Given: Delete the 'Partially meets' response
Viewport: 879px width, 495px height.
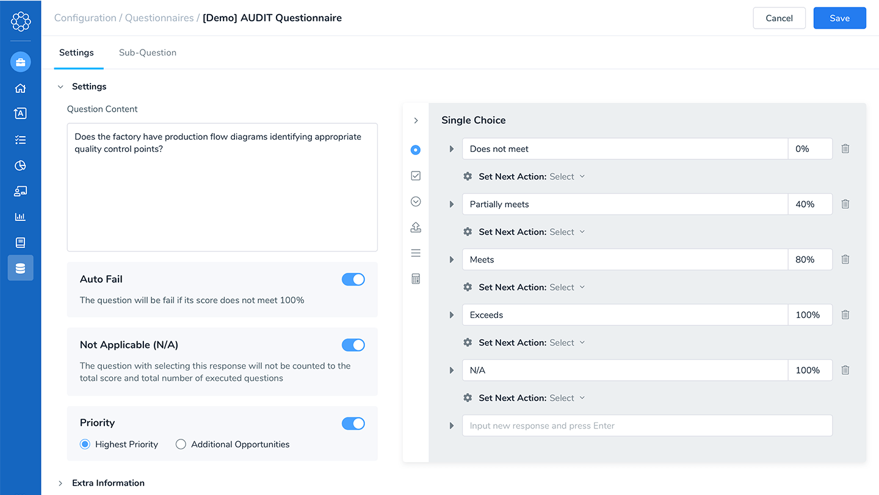Looking at the screenshot, I should tap(845, 204).
